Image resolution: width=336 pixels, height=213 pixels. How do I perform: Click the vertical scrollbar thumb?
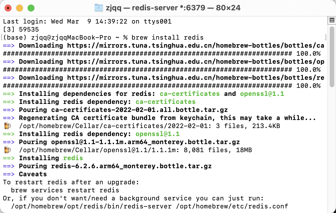pyautogui.click(x=332, y=57)
